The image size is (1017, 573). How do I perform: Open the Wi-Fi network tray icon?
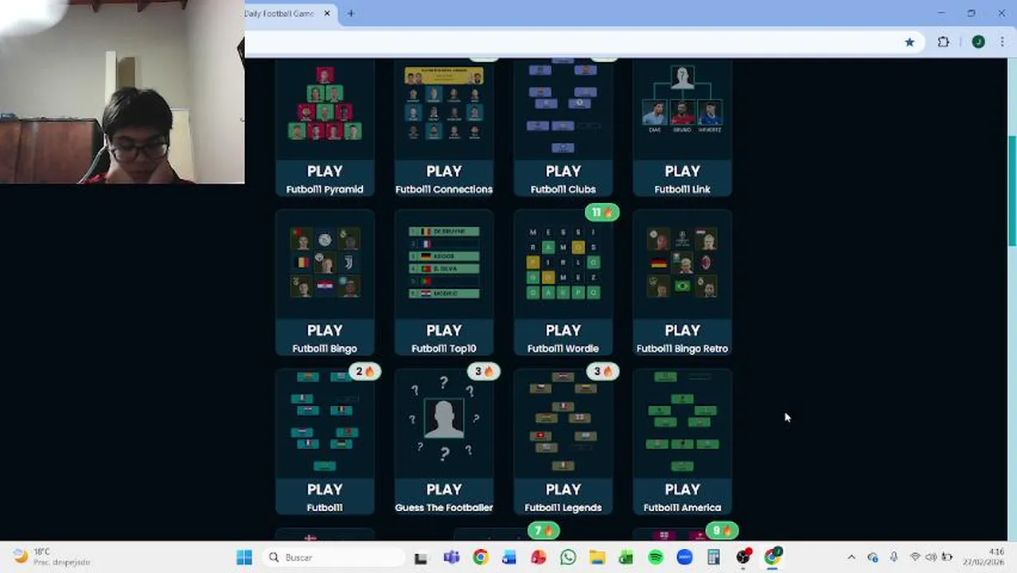[915, 557]
